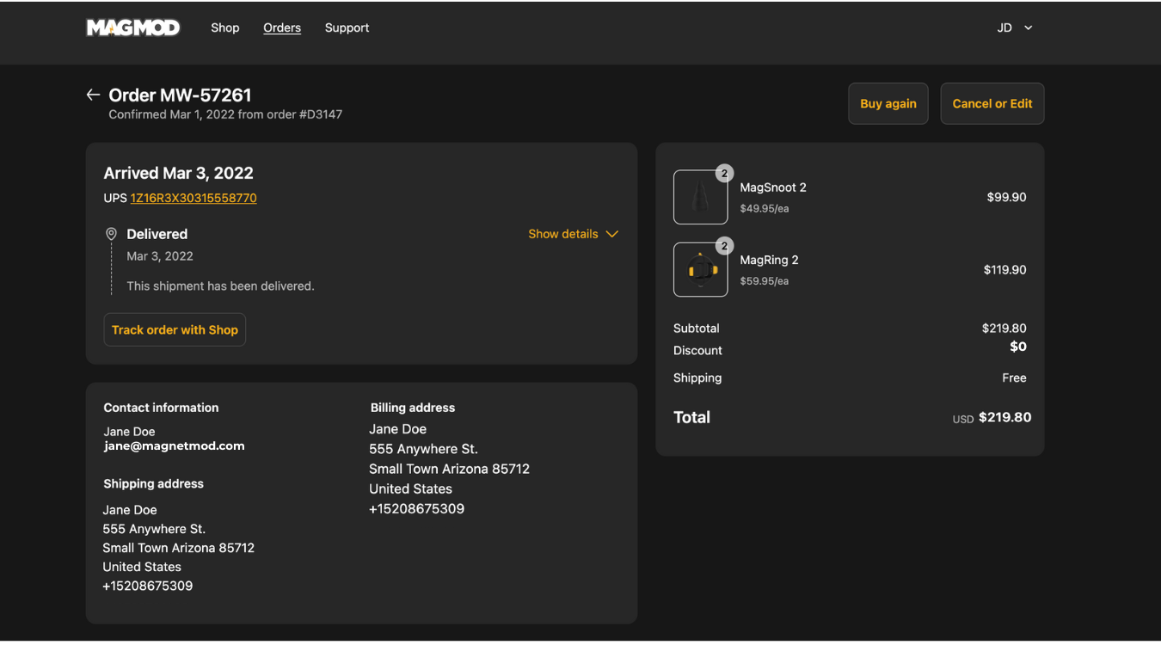Click the $119.90 MagRing line price
1161x645 pixels.
[1004, 269]
